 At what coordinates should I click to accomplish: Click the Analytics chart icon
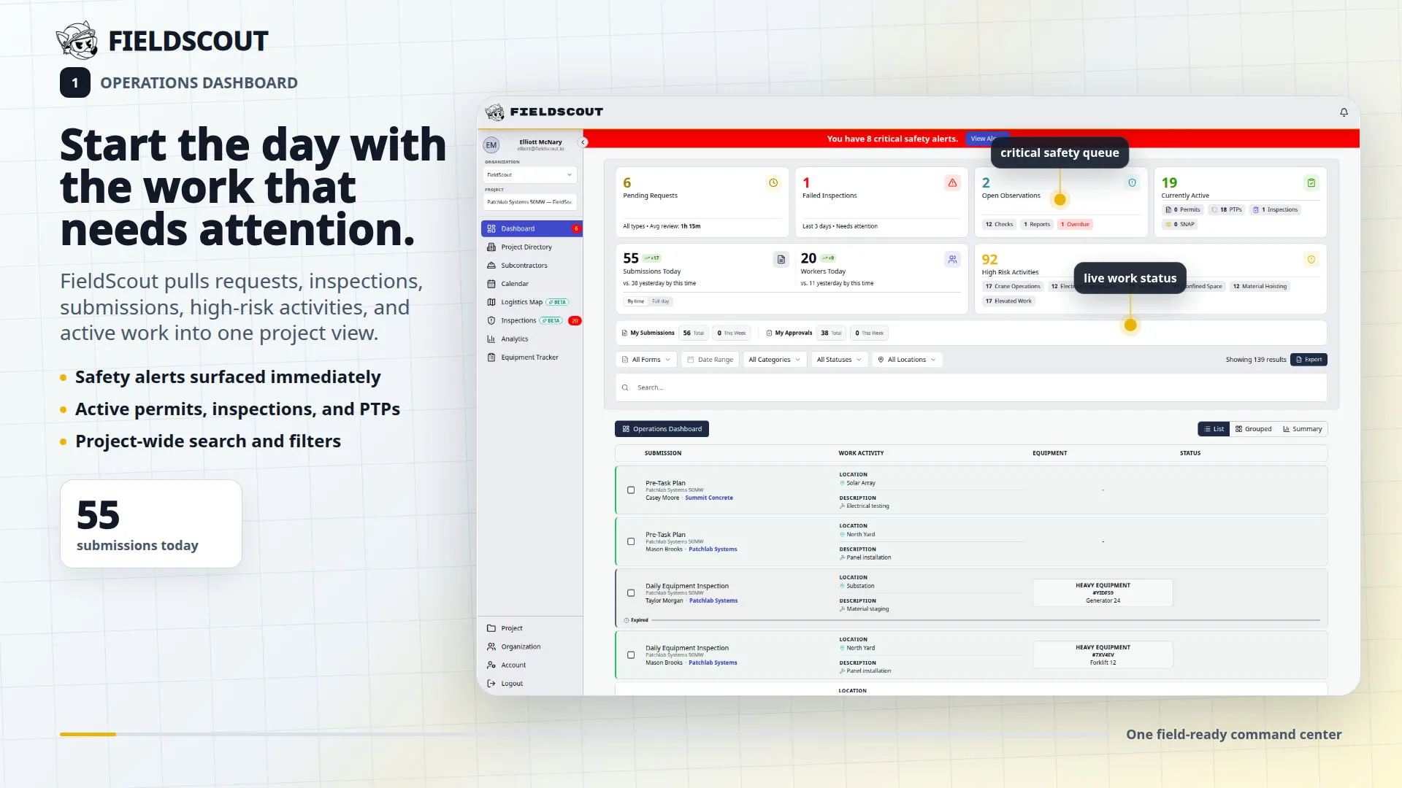[x=491, y=339]
